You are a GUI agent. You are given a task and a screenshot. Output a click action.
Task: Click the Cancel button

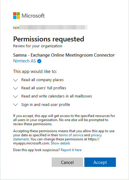point(67,162)
